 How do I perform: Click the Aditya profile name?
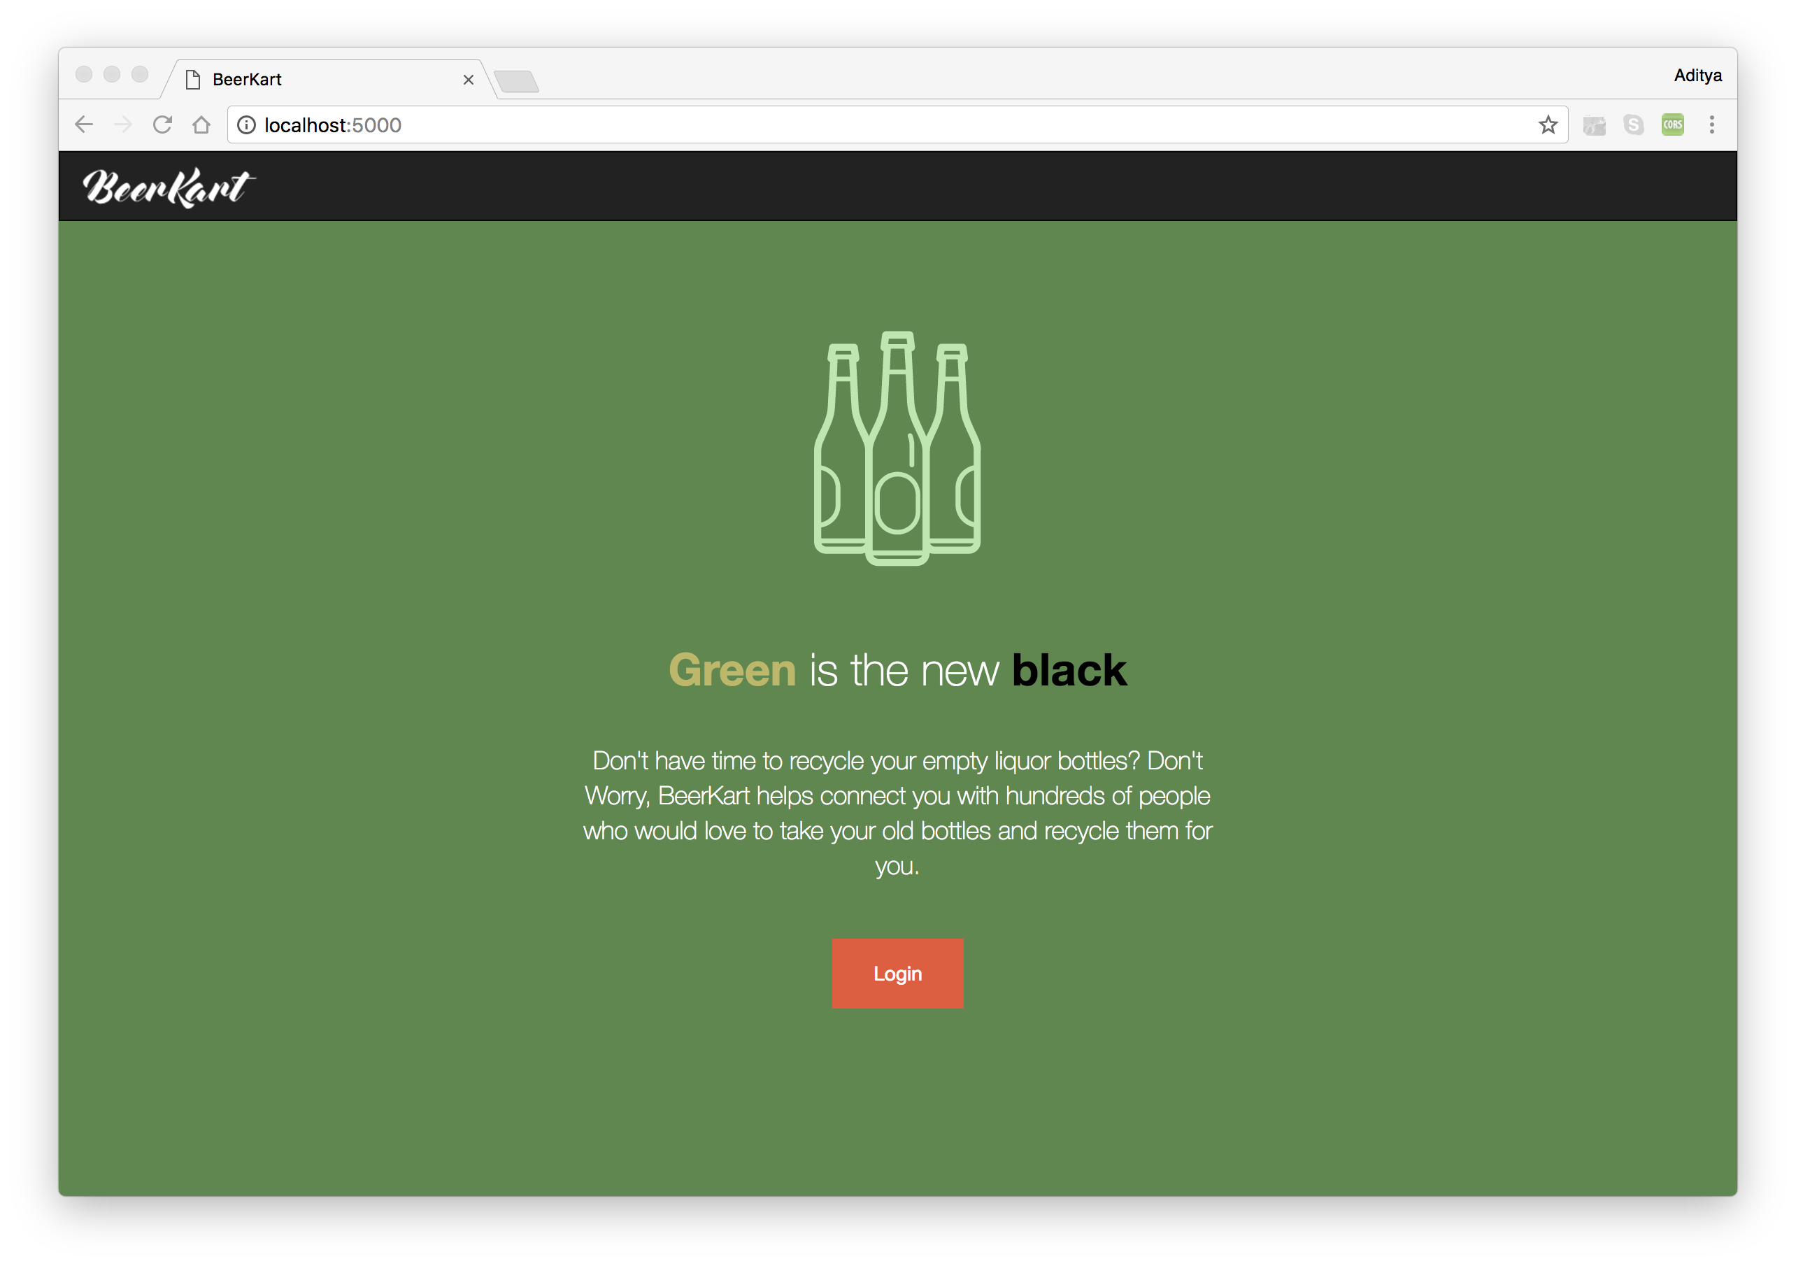(1697, 76)
